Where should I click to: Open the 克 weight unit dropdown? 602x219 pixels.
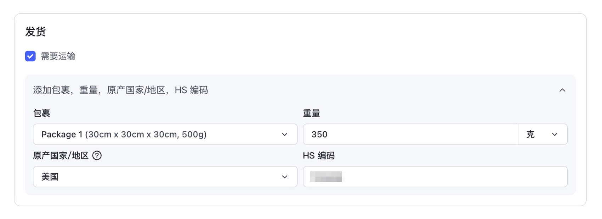pos(543,134)
